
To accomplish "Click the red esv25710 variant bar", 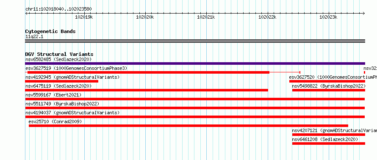I will (188, 126).
